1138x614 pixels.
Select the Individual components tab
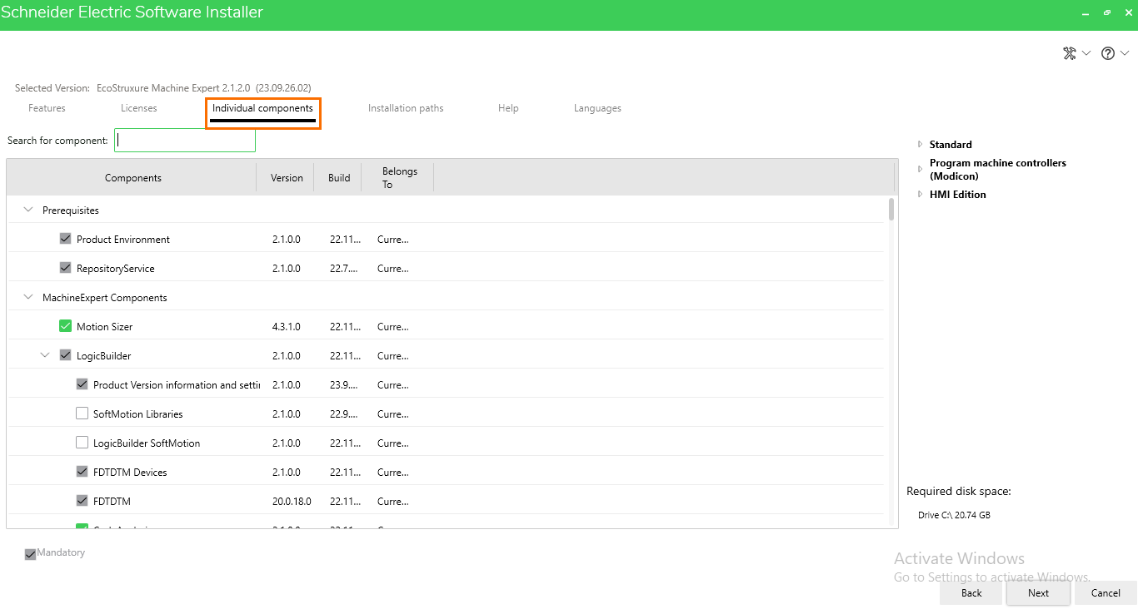click(x=262, y=108)
